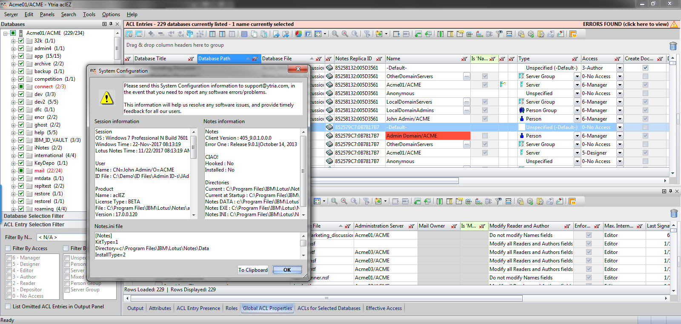
Task: Click the Global ACL Properties grid horizontal scrollbar thumb
Action: 326,299
